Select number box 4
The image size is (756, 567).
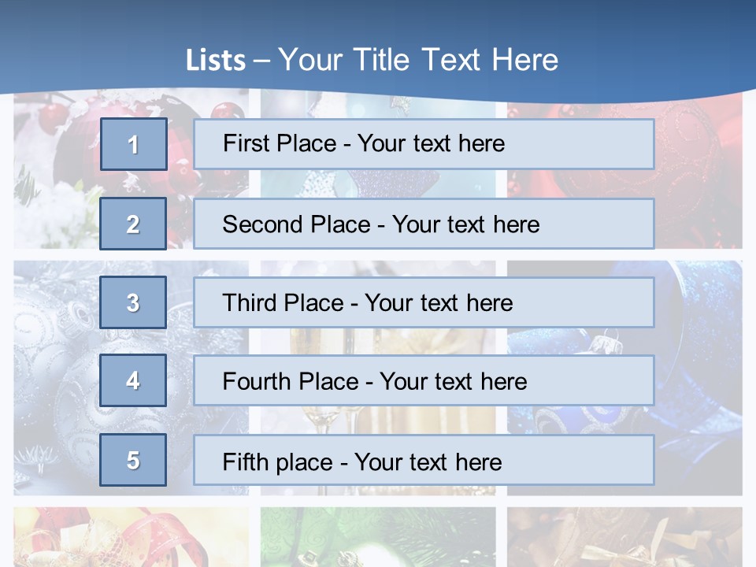[x=133, y=380]
